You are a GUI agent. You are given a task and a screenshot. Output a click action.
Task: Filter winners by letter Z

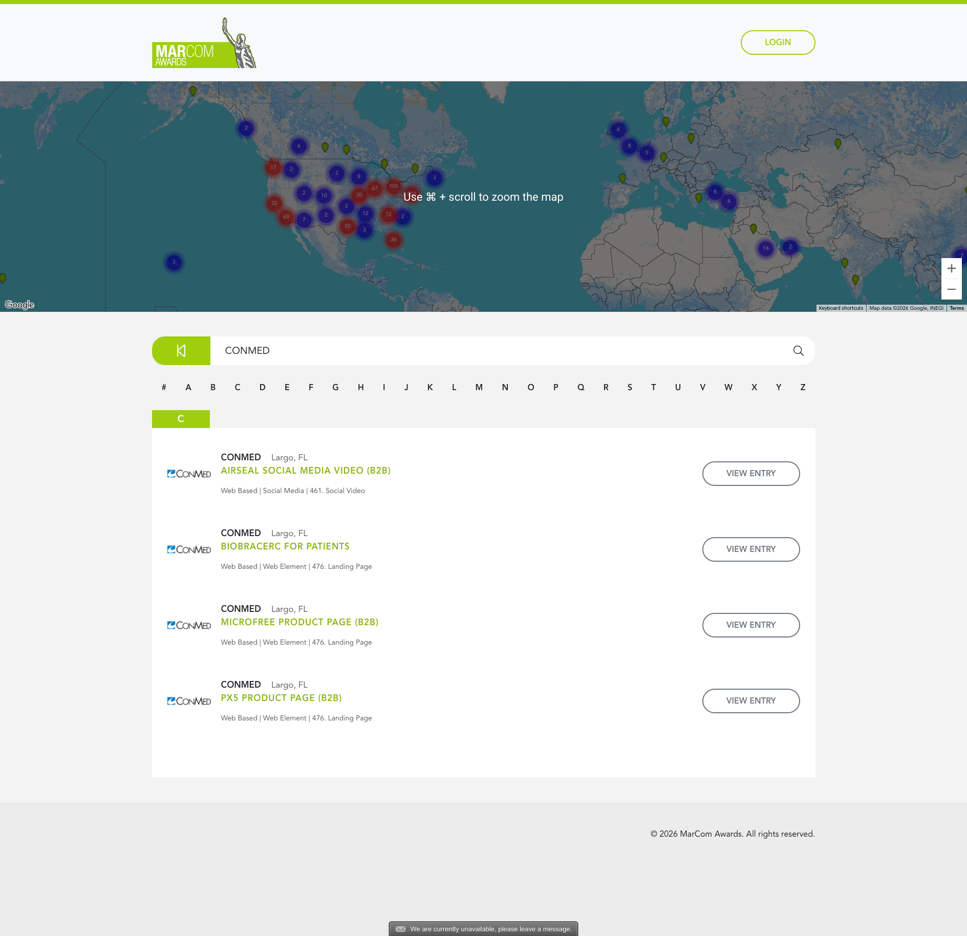coord(803,388)
